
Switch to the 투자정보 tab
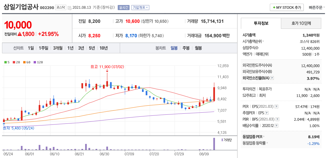click(261, 23)
